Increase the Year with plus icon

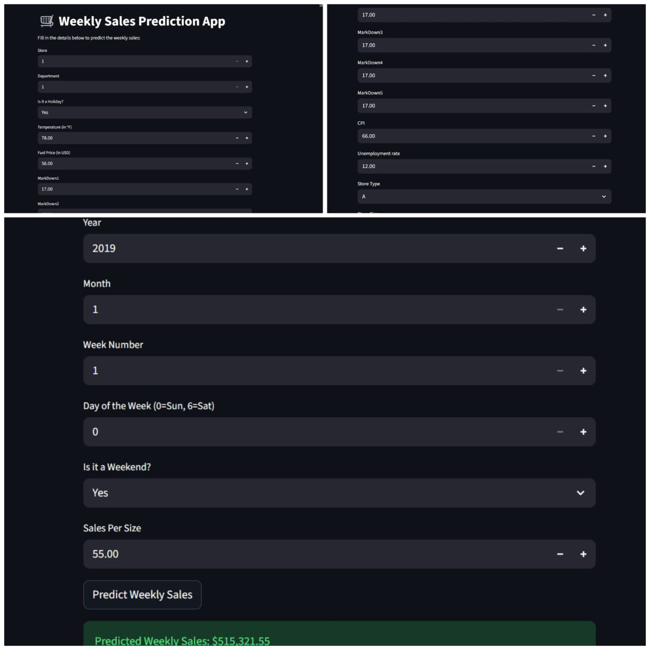583,248
